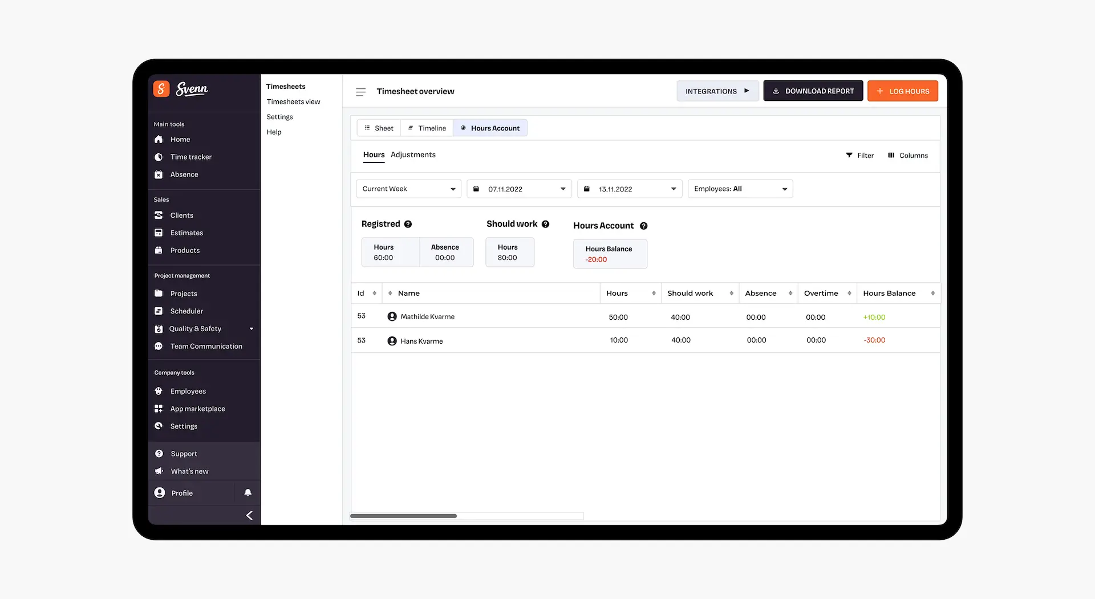This screenshot has height=599, width=1095.
Task: Switch to the Sheet view toggle
Action: [x=379, y=128]
